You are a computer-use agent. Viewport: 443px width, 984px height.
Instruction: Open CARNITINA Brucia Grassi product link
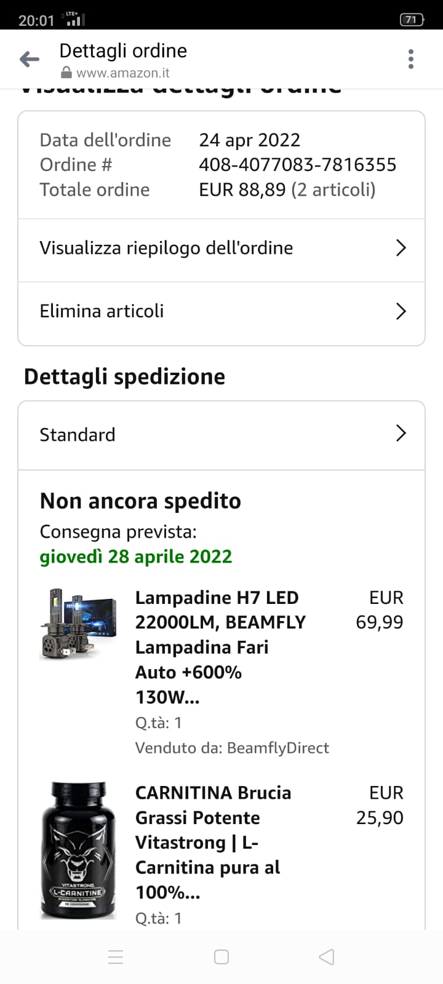click(x=212, y=842)
